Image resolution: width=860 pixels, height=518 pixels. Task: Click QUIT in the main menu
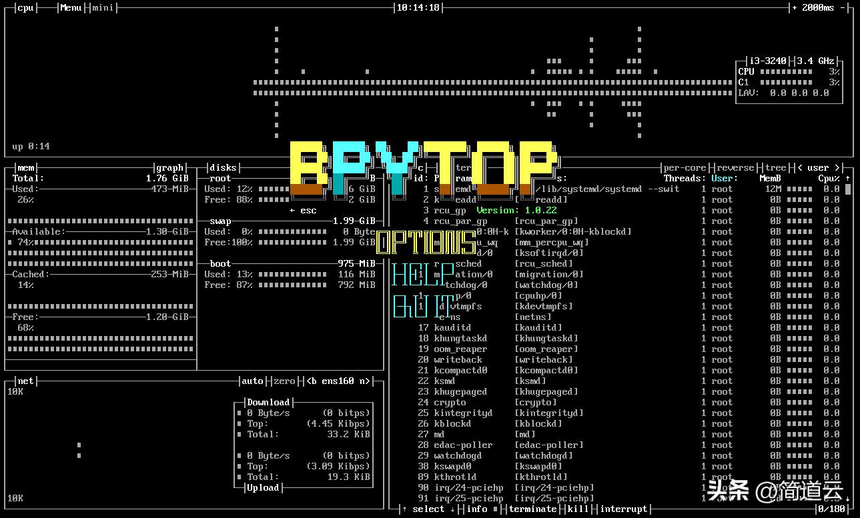[421, 306]
